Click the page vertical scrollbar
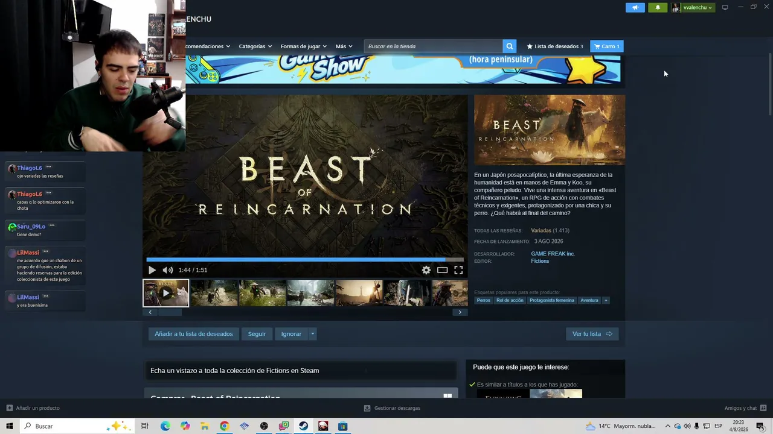Viewport: 773px width, 434px height. [x=769, y=84]
